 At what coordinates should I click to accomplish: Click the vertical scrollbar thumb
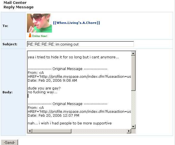[133, 73]
